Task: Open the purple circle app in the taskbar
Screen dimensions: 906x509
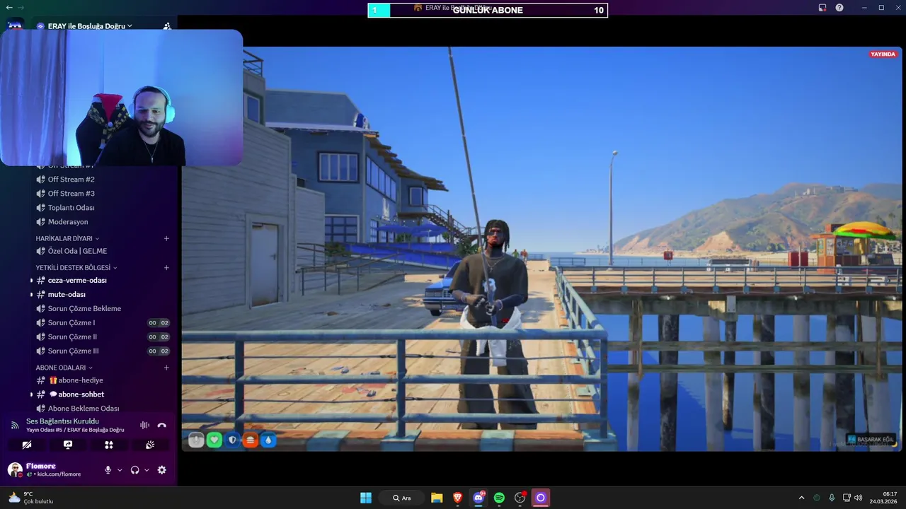Action: tap(541, 498)
